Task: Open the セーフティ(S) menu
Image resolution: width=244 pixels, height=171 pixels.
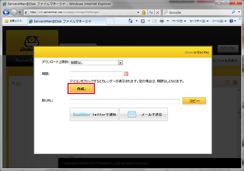Action: pyautogui.click(x=199, y=21)
